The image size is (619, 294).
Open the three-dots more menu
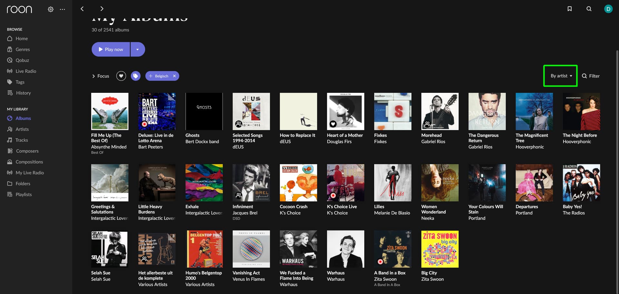[63, 9]
